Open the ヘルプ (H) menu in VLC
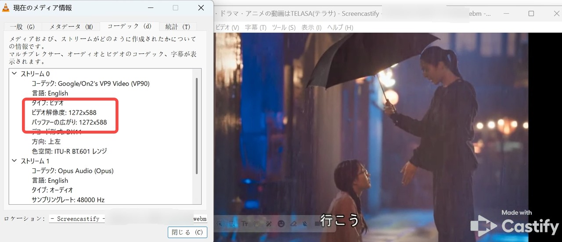562x242 pixels. point(340,27)
